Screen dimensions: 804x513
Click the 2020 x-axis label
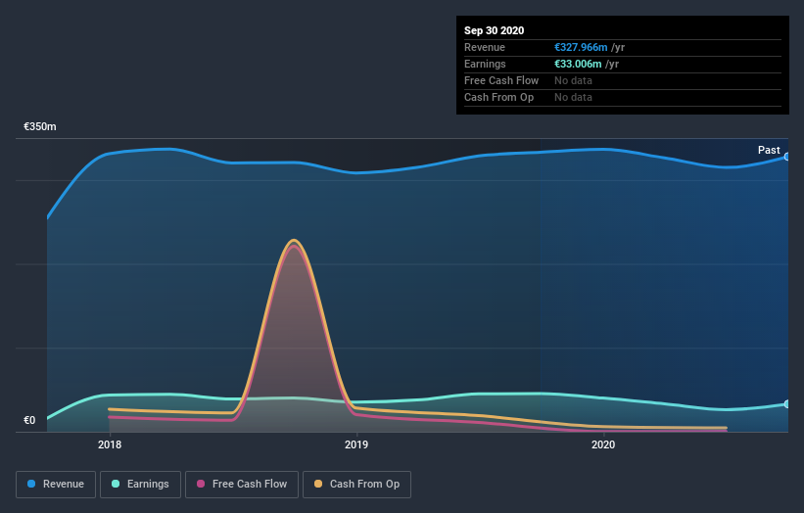(603, 444)
